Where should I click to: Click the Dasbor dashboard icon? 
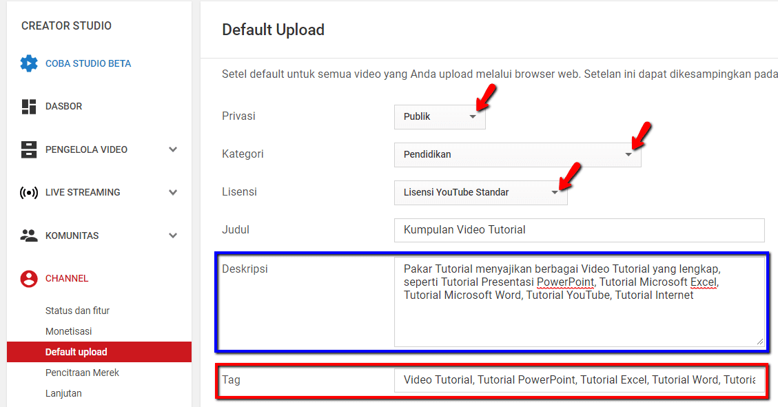(x=29, y=107)
